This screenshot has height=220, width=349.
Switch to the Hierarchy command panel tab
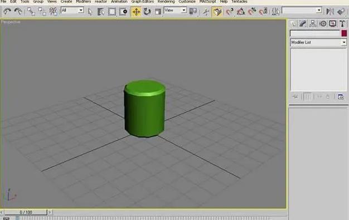[x=313, y=23]
